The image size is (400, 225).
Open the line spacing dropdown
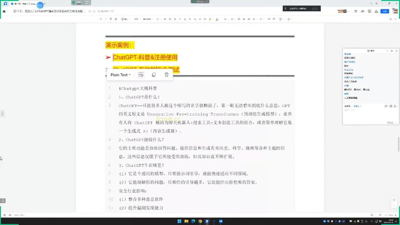(261, 19)
